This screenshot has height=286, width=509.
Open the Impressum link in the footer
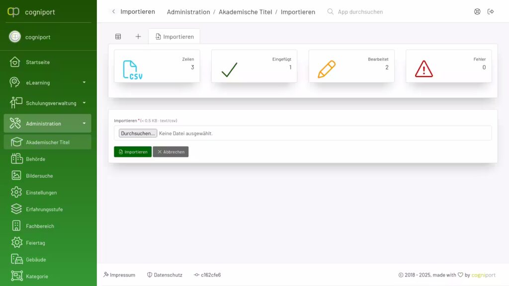point(119,275)
